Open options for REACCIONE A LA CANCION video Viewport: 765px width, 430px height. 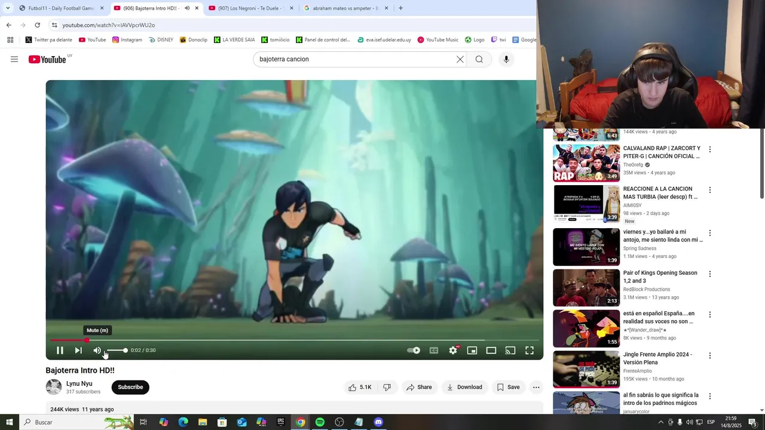coord(710,190)
